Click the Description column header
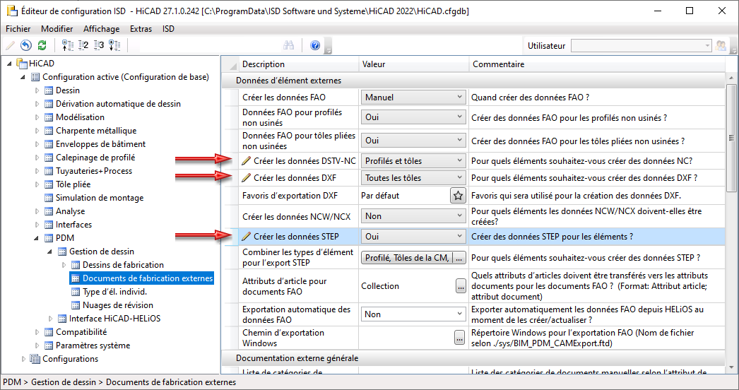Screen dimensions: 739x390 pyautogui.click(x=299, y=64)
